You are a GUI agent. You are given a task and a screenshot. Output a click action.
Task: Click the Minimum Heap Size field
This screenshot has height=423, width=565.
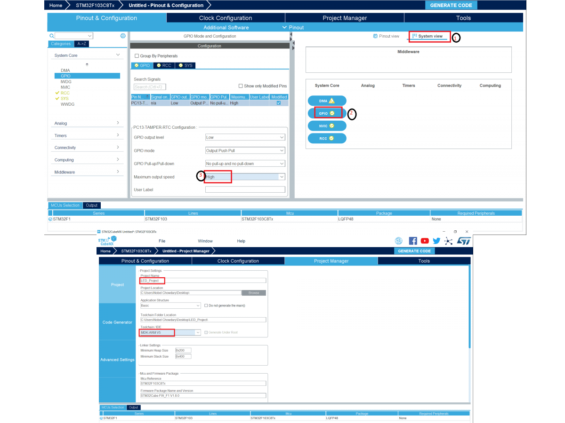click(183, 350)
